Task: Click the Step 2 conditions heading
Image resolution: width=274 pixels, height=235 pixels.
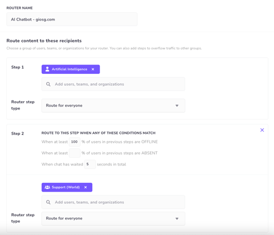Action: [98, 133]
